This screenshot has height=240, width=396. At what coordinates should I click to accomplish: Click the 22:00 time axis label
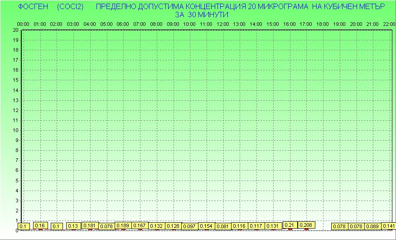pyautogui.click(x=389, y=24)
